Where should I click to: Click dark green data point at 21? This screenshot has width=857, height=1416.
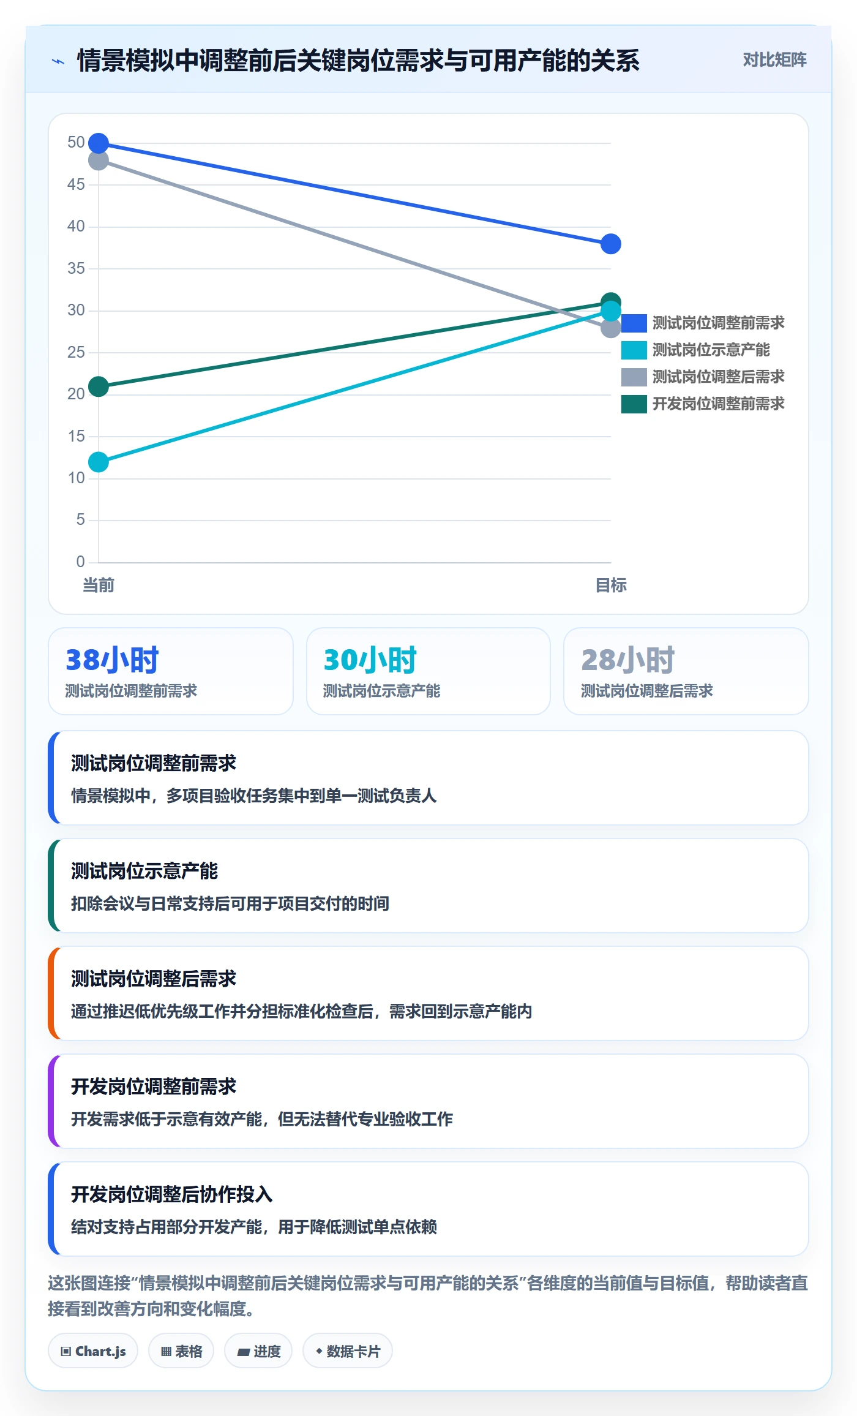[99, 386]
